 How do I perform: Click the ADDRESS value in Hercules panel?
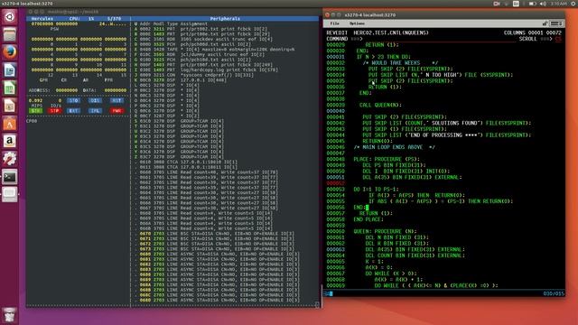pyautogui.click(x=66, y=90)
